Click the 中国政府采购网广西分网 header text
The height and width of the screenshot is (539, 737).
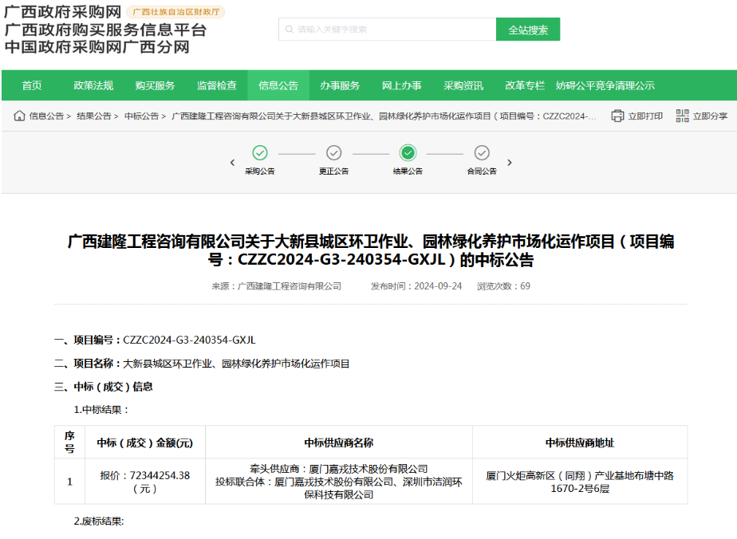pyautogui.click(x=97, y=47)
